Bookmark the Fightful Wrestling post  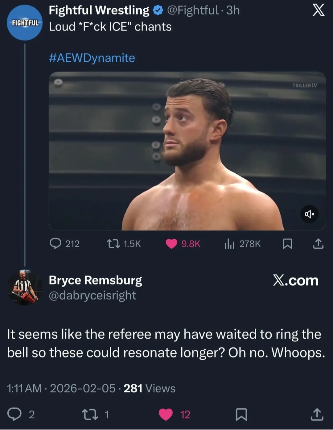(x=287, y=244)
